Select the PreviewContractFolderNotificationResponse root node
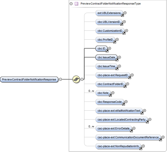This screenshot has height=152, width=167. [29, 79]
